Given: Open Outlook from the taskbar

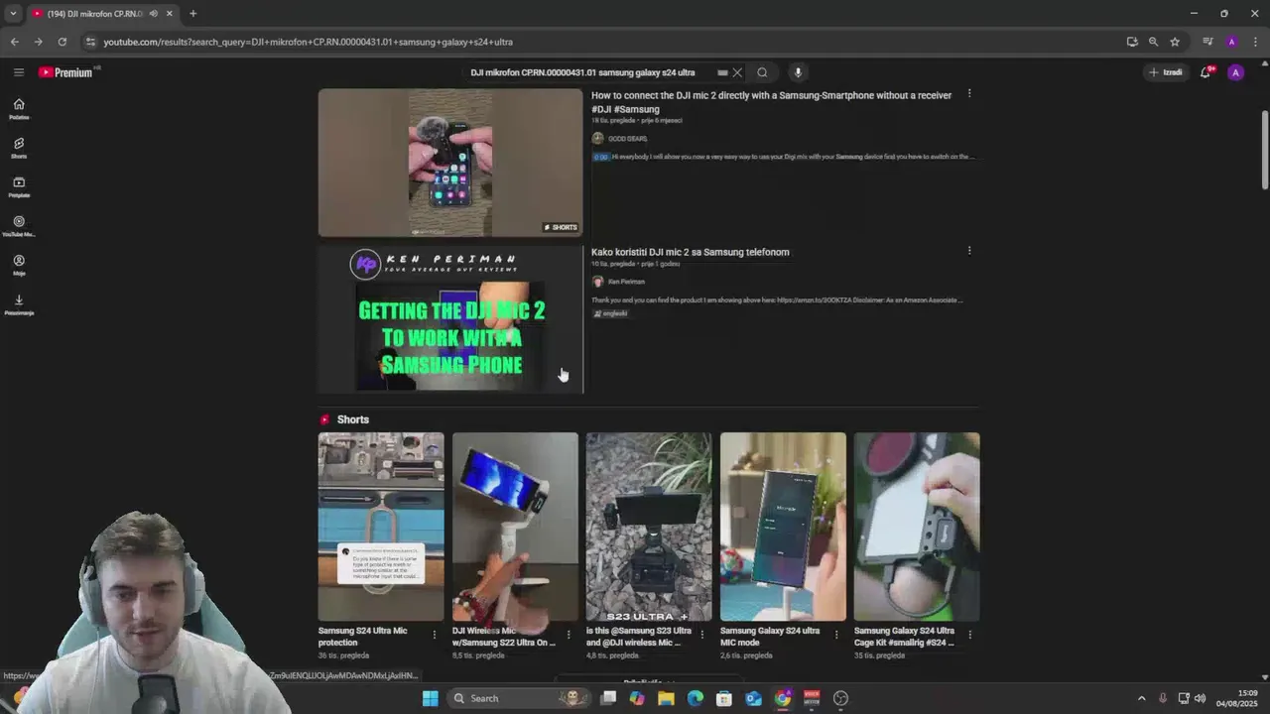Looking at the screenshot, I should tap(753, 698).
